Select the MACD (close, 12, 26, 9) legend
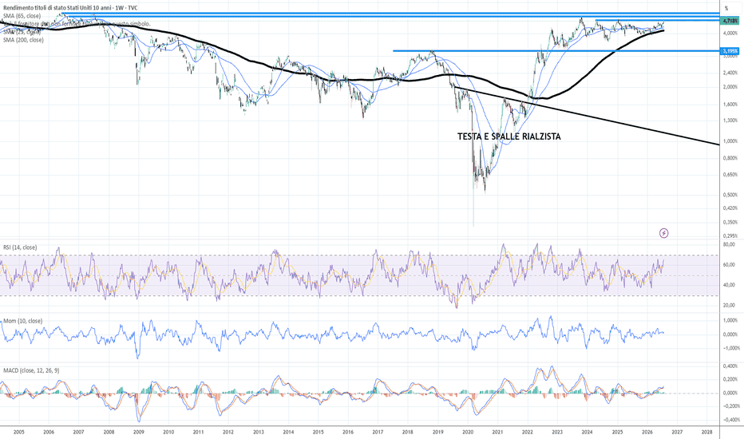The height and width of the screenshot is (439, 744). tap(31, 370)
